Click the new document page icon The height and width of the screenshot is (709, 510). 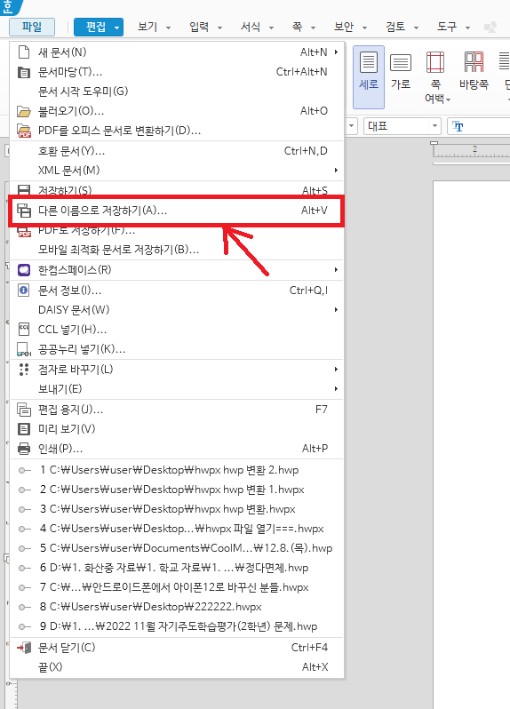[23, 52]
